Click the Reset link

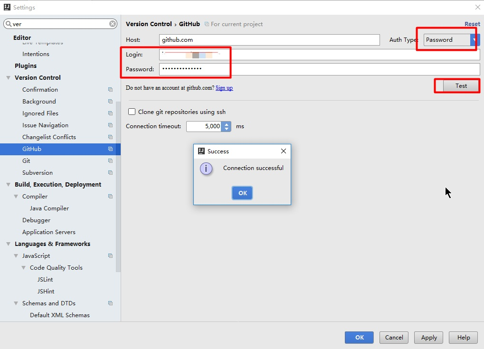[x=472, y=24]
